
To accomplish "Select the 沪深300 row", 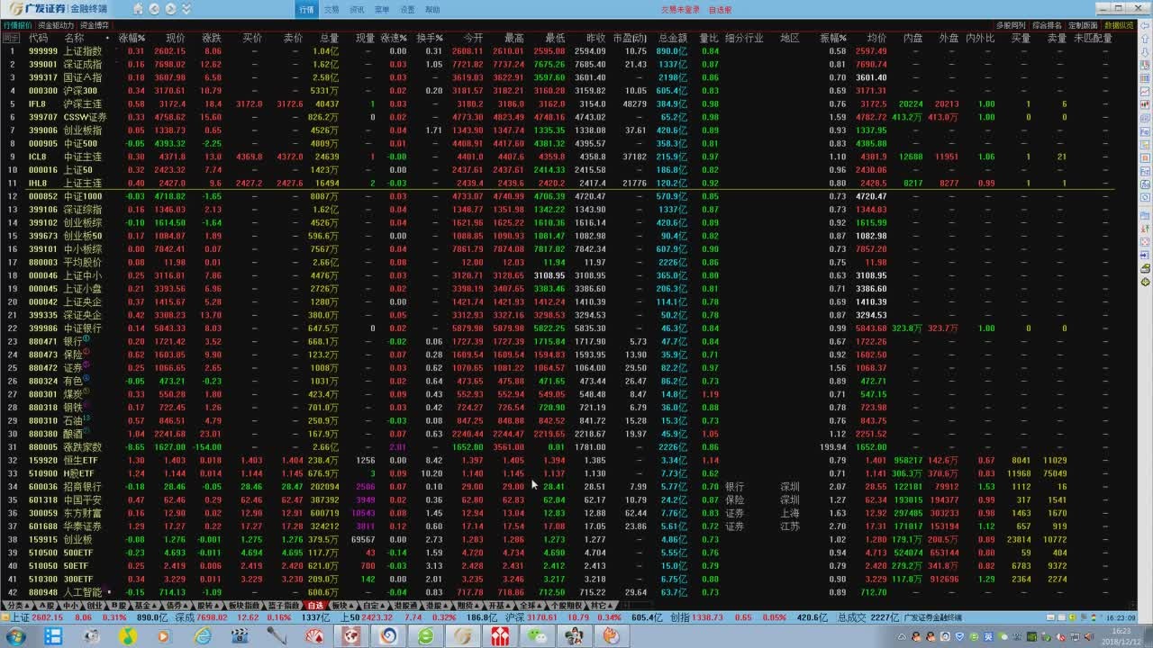I will coord(558,91).
